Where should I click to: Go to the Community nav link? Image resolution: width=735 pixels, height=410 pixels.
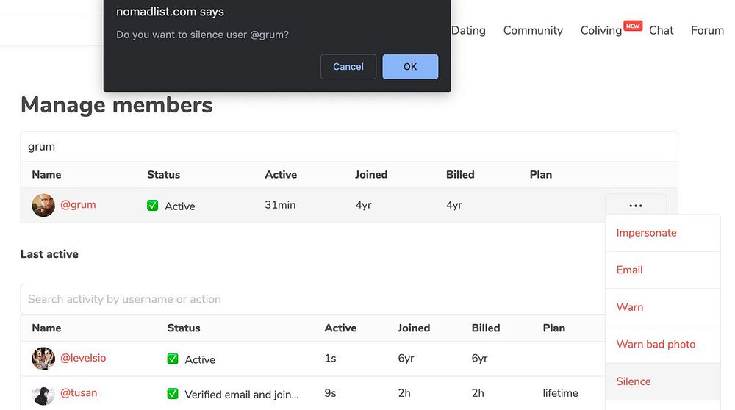tap(533, 30)
